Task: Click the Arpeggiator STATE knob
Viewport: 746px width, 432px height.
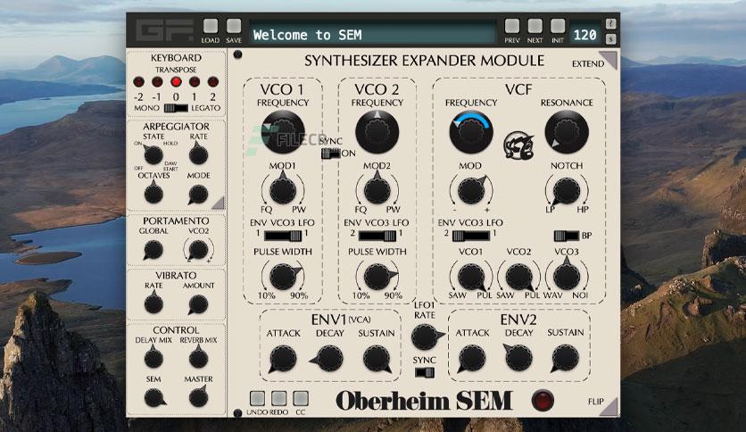Action: [x=153, y=154]
